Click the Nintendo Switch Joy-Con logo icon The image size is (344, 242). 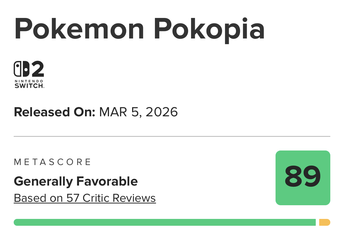pos(21,69)
